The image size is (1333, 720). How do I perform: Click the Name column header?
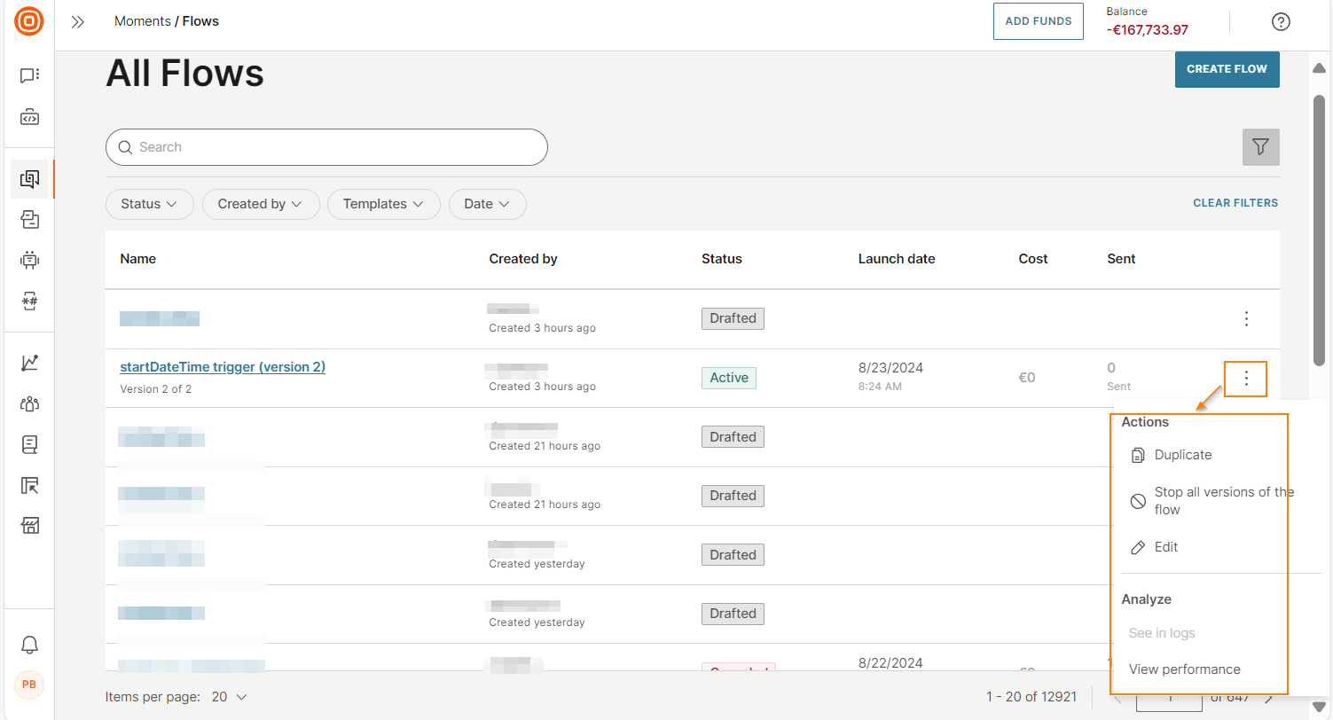(138, 259)
